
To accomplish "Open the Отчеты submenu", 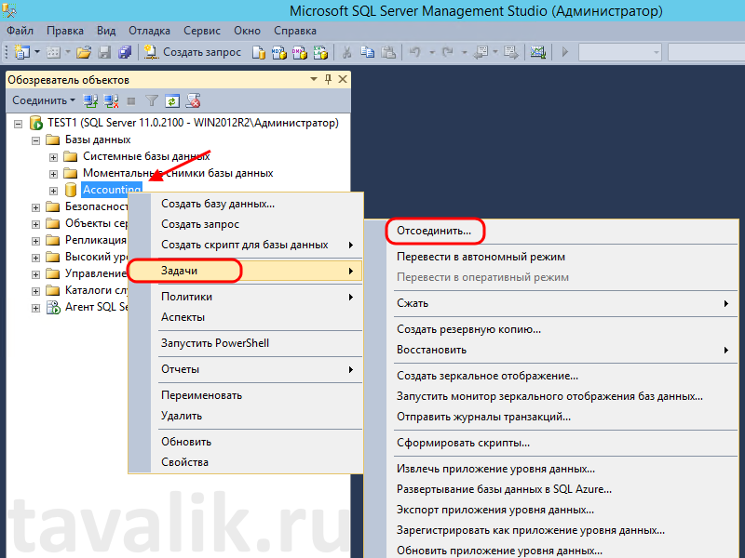I will (x=246, y=369).
